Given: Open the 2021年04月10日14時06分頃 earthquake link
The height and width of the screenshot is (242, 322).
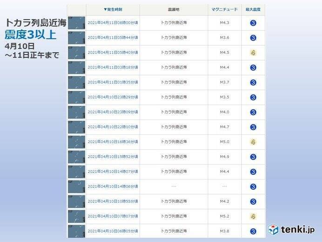Looking at the screenshot, I should tap(113, 187).
